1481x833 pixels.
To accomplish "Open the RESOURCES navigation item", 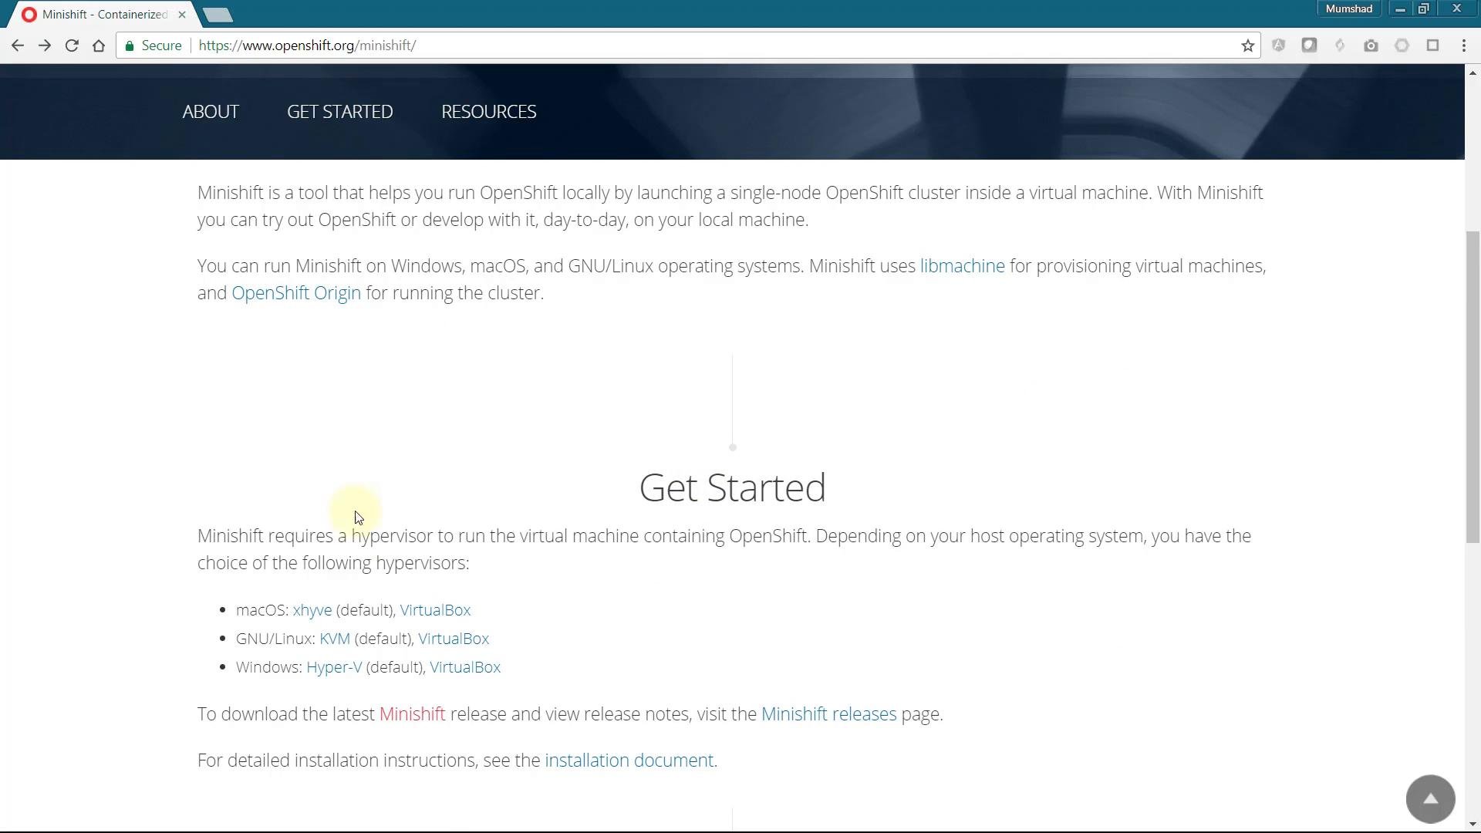I will coord(489,111).
